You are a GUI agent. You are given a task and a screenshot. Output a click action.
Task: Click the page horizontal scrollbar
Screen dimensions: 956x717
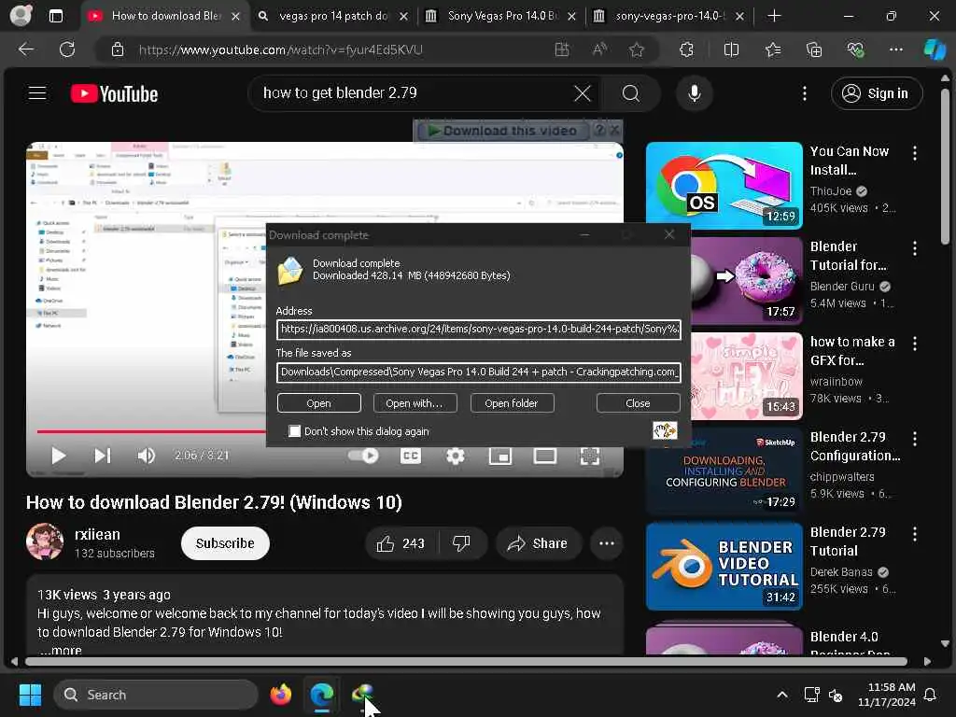click(466, 662)
